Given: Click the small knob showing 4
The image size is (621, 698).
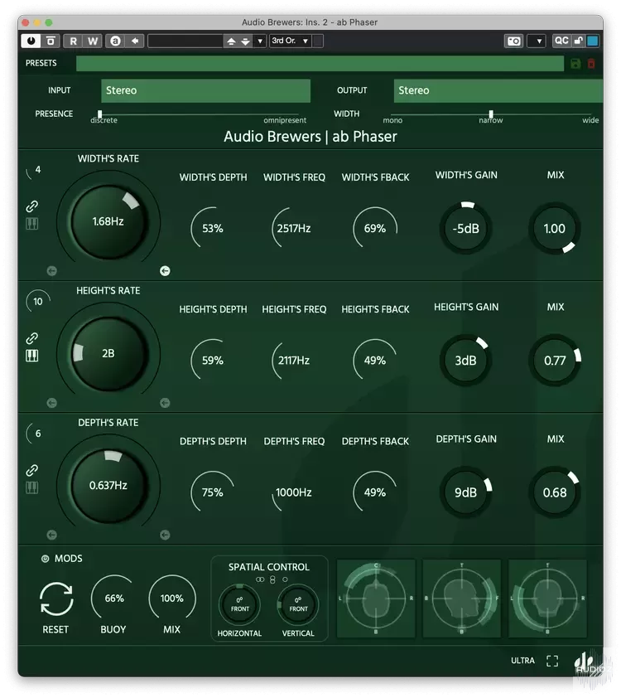Looking at the screenshot, I should (37, 170).
